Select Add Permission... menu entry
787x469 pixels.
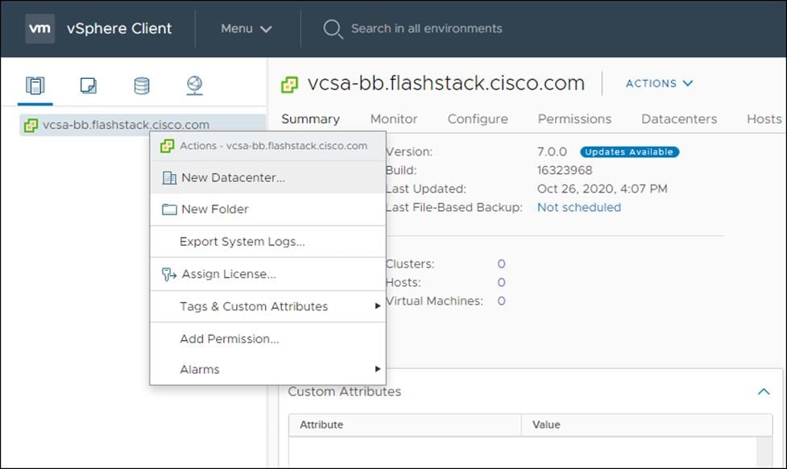268,339
